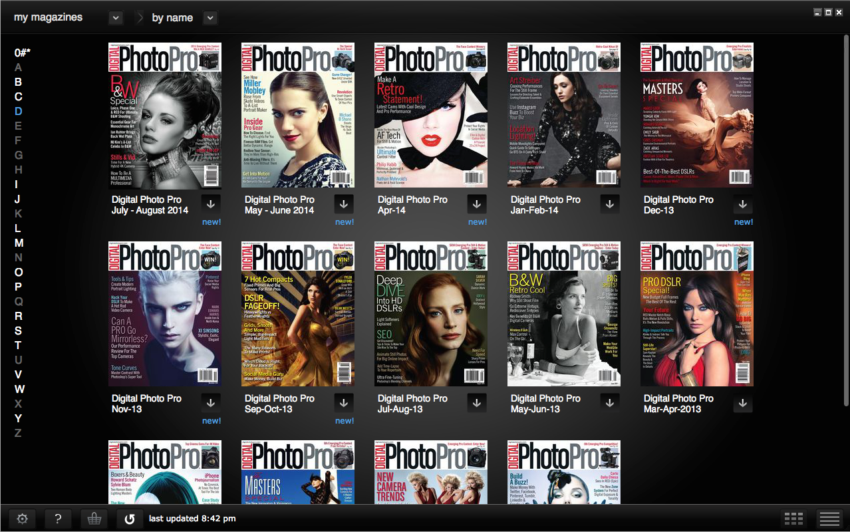
Task: Jump to letter B in index
Action: tap(19, 82)
